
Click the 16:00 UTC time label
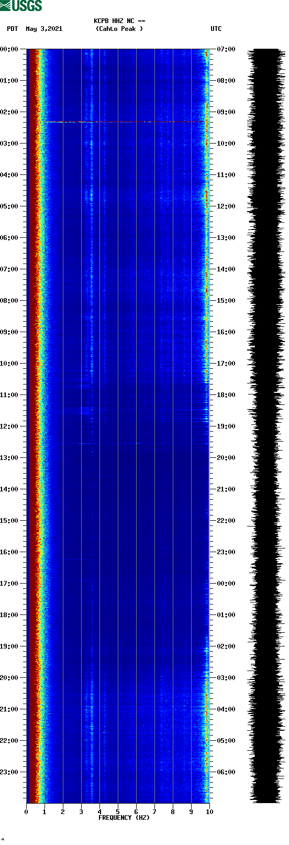[x=226, y=332]
